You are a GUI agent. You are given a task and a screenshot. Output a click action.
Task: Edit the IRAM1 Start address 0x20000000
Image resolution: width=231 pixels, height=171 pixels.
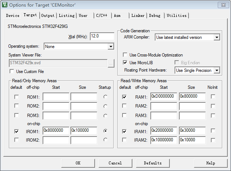pos(164,131)
